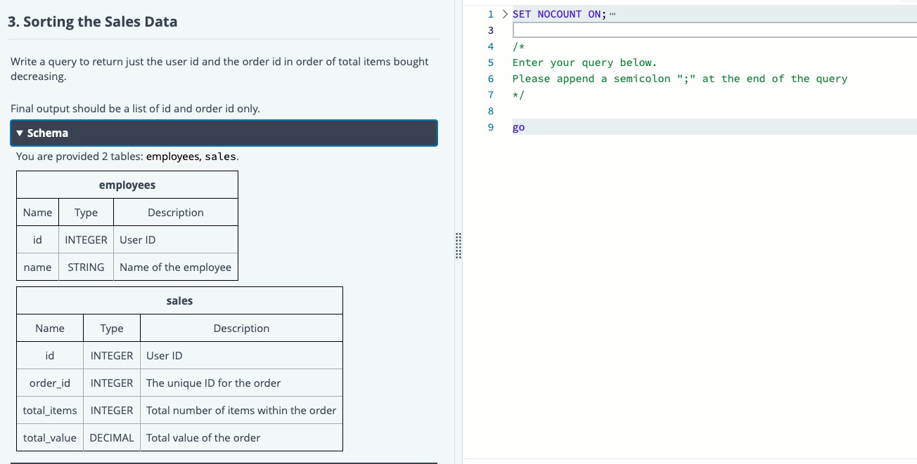Select the order_id cell in sales table
The height and width of the screenshot is (464, 917).
pos(49,383)
